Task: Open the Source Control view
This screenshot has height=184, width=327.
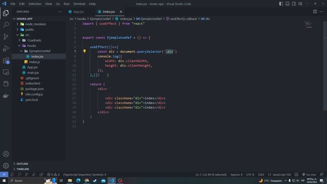Action: click(x=6, y=37)
